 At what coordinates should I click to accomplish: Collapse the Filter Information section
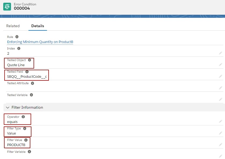[8, 108]
